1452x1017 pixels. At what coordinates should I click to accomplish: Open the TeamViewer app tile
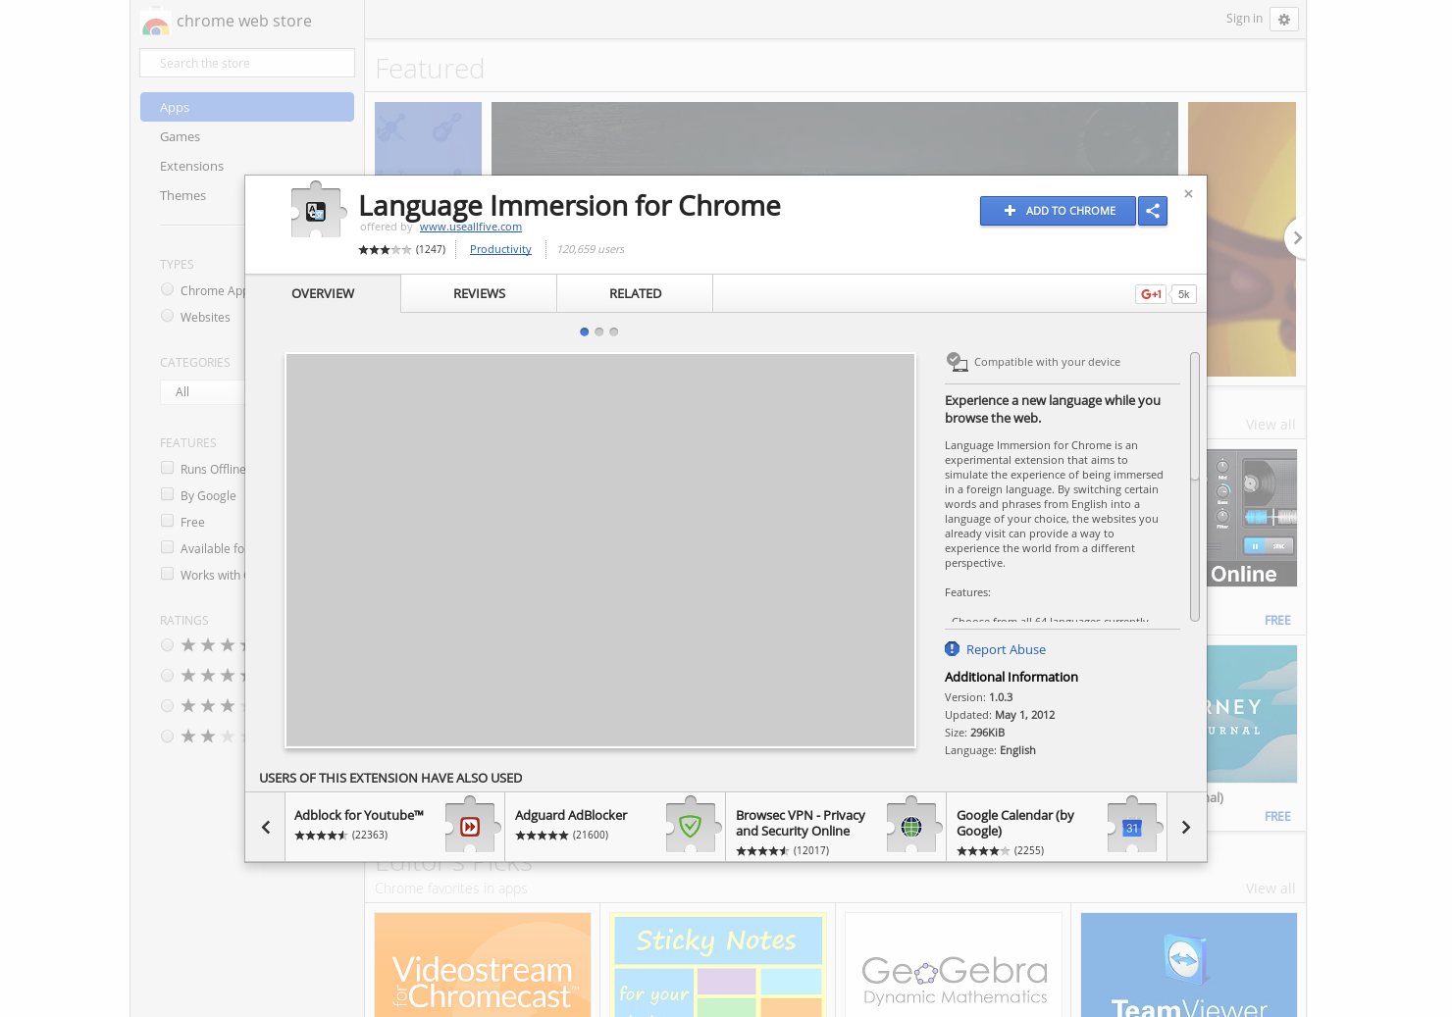coord(1189,965)
